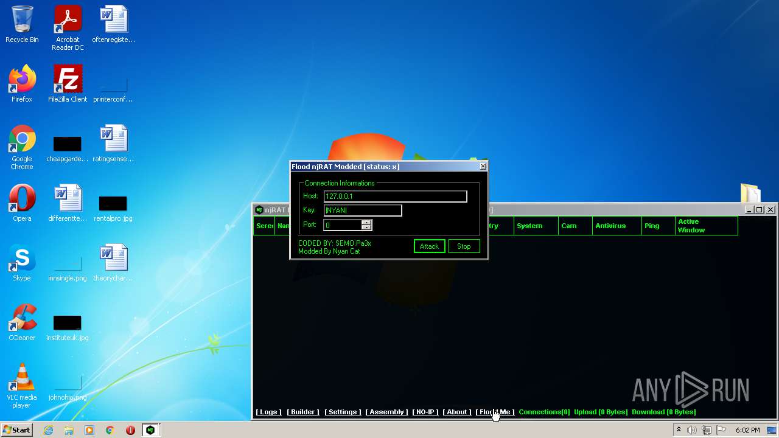Open the Recycle Bin desktop icon
This screenshot has height=438, width=779.
(x=22, y=25)
